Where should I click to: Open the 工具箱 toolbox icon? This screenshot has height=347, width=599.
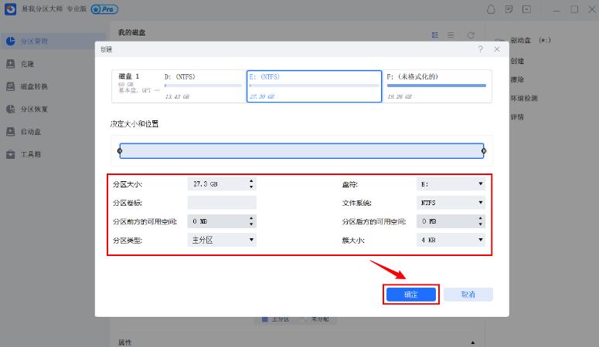(x=11, y=153)
